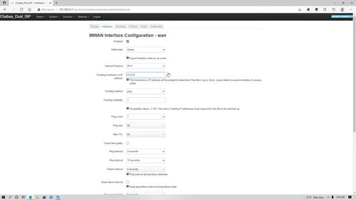Open the Failure interval dropdown
This screenshot has width=356, height=200.
[146, 169]
